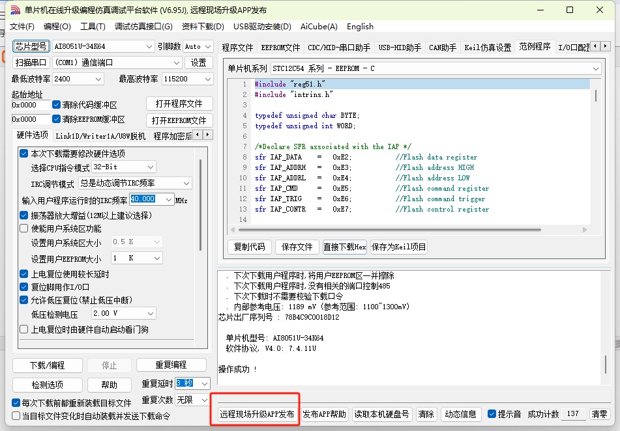Switch to CDC/HID-串口助手 tab
Image resolution: width=620 pixels, height=431 pixels.
339,48
